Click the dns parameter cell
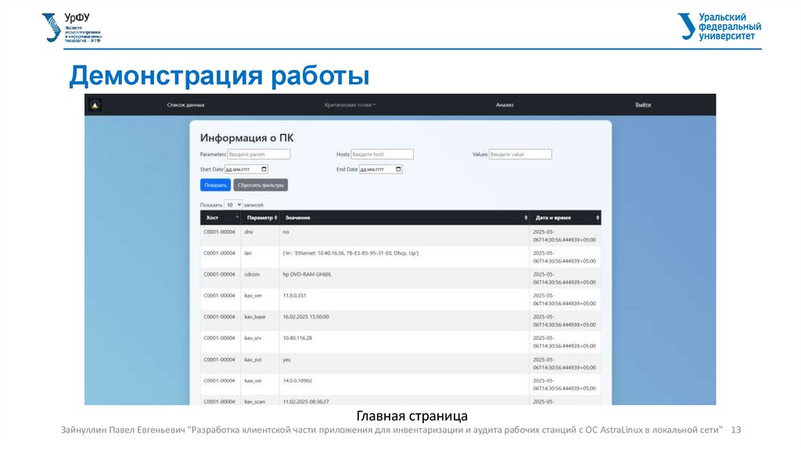Image resolution: width=801 pixels, height=449 pixels. pos(260,235)
